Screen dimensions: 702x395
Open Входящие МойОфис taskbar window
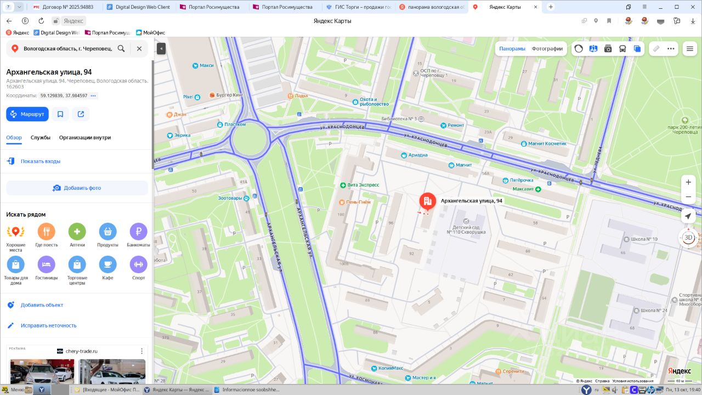point(106,390)
